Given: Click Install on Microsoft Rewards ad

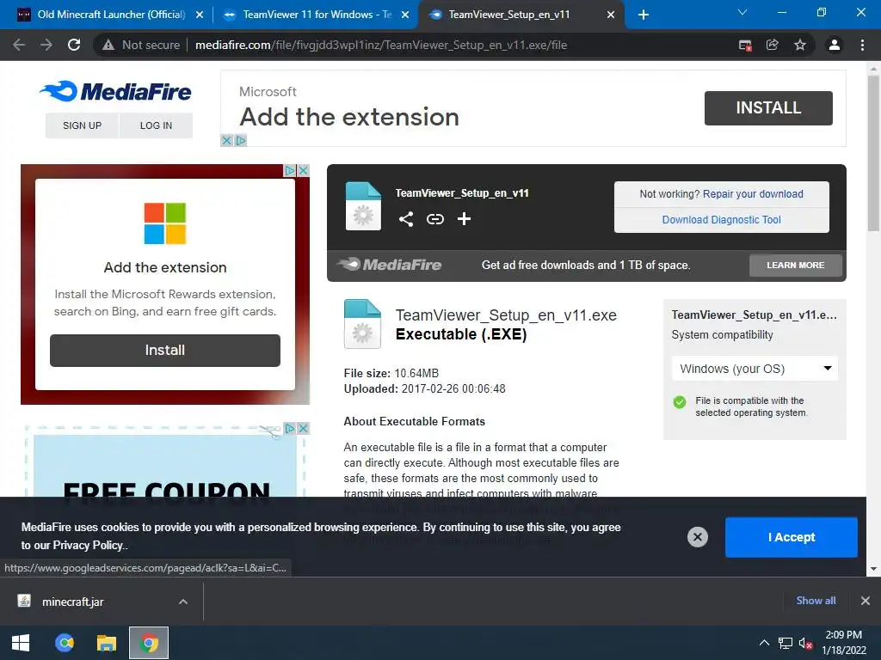Looking at the screenshot, I should click(165, 351).
